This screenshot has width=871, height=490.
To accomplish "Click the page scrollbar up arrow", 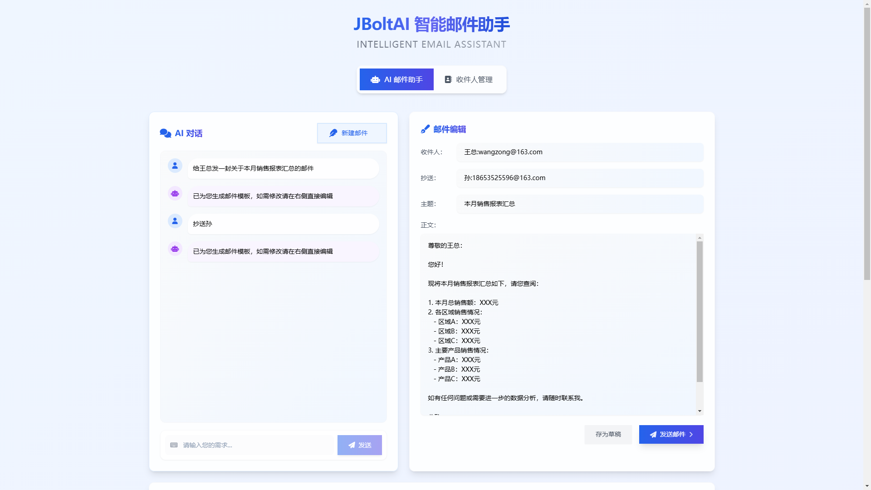I will [867, 4].
